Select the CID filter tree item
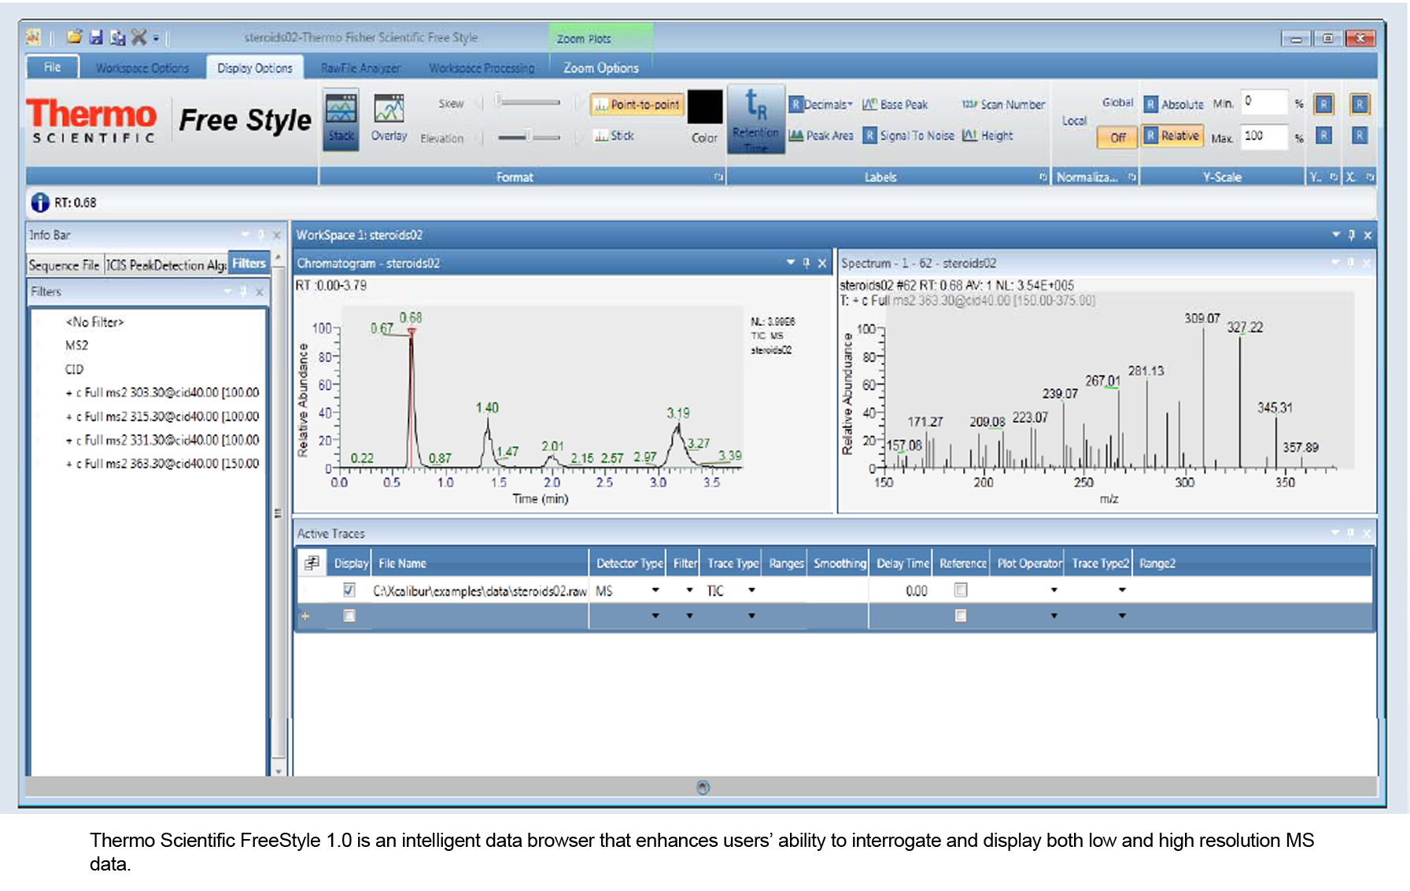Viewport: 1410px width, 891px height. click(74, 369)
